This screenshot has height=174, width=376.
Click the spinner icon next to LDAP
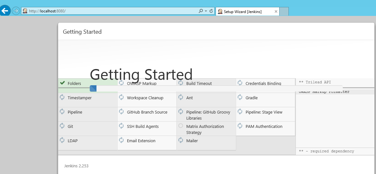tap(62, 140)
